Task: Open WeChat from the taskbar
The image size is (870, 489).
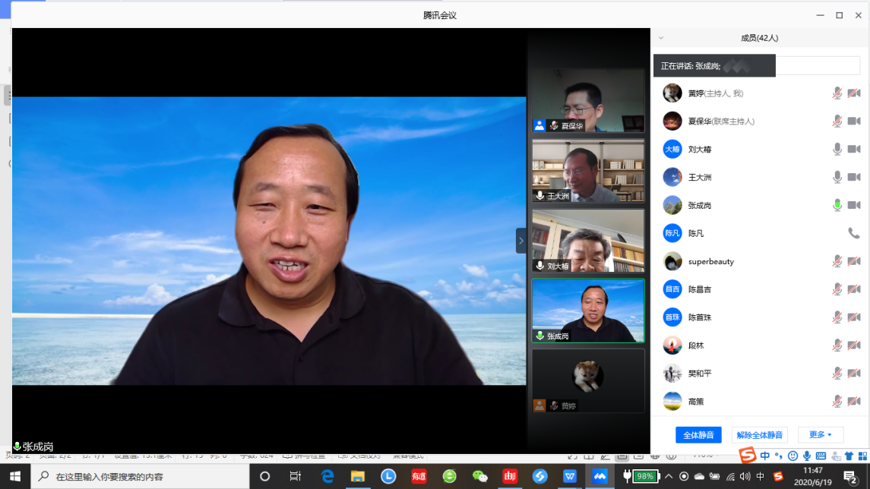Action: point(479,476)
